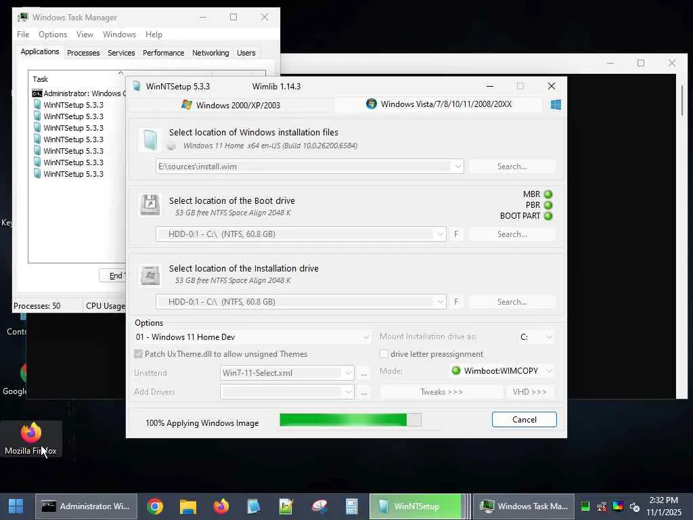Click the browse button next to Unattend

point(363,373)
